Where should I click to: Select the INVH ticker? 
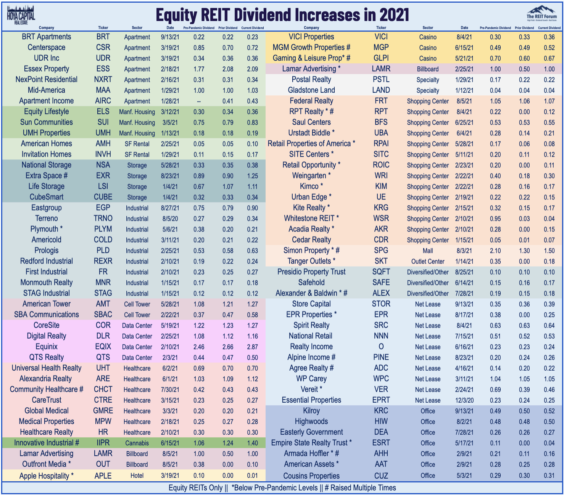pos(103,154)
